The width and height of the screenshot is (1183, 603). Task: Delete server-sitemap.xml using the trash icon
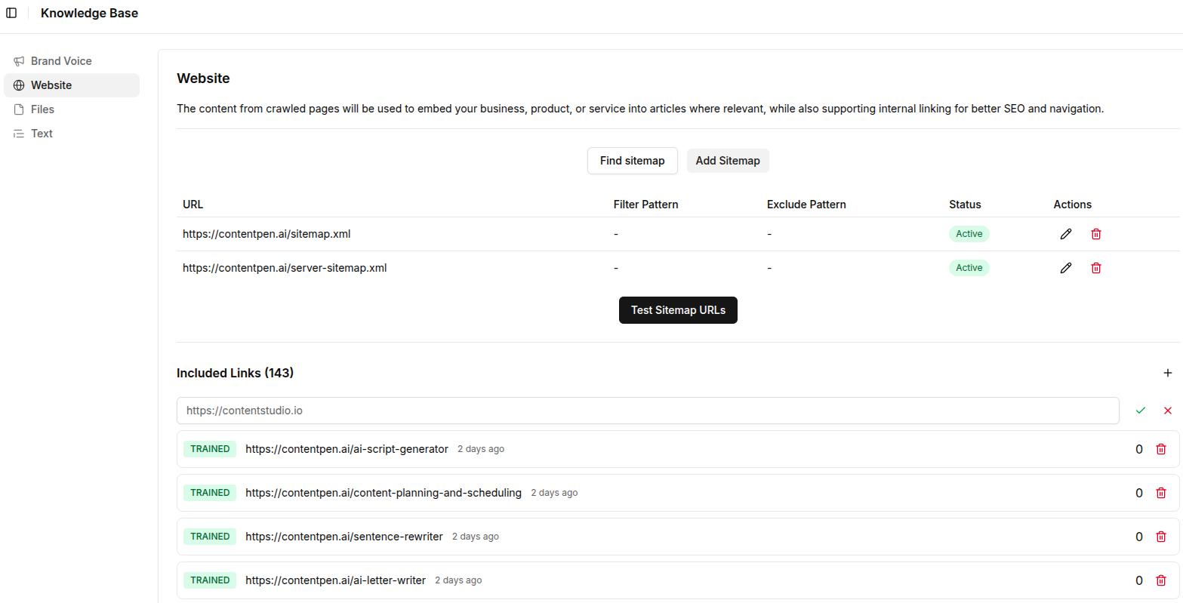click(x=1095, y=267)
